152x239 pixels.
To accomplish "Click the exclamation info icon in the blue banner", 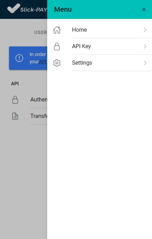I will [x=19, y=58].
